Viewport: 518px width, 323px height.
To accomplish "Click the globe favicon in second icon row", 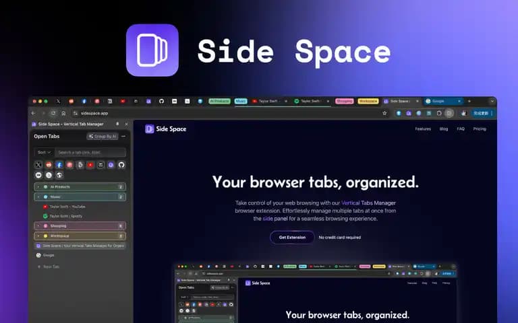I will 59,175.
